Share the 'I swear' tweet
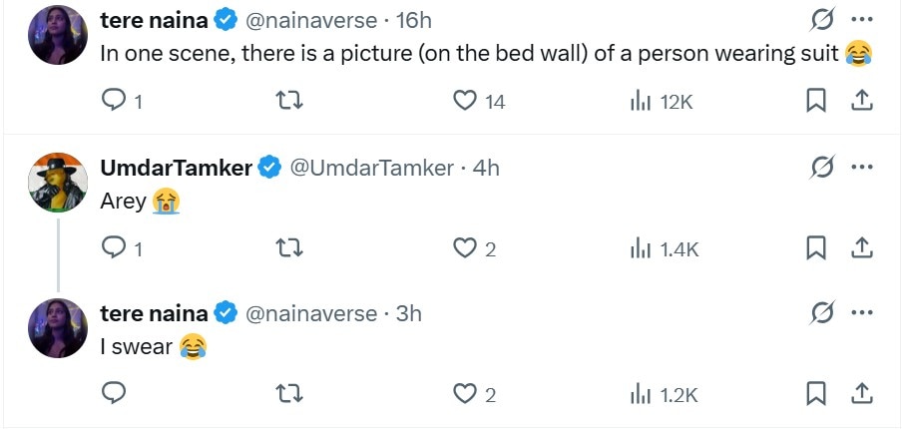 click(861, 395)
